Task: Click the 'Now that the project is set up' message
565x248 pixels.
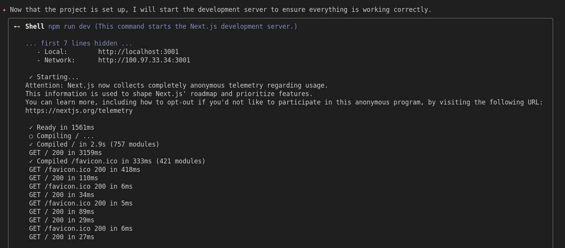Action: (221, 10)
